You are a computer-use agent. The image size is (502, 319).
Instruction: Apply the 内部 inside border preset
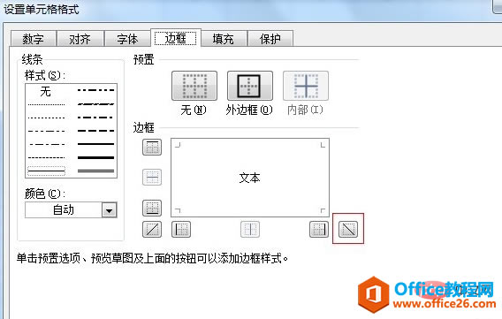(x=306, y=86)
